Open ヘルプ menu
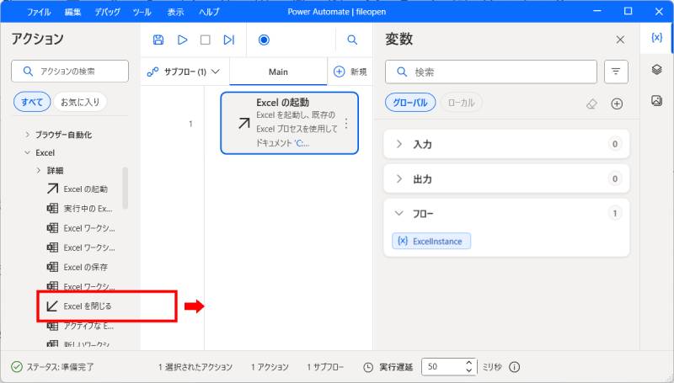Screen dimensions: 674x383 [x=209, y=12]
